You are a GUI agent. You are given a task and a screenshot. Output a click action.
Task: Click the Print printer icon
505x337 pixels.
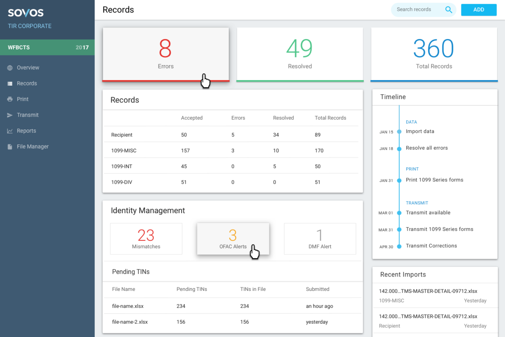coord(10,99)
